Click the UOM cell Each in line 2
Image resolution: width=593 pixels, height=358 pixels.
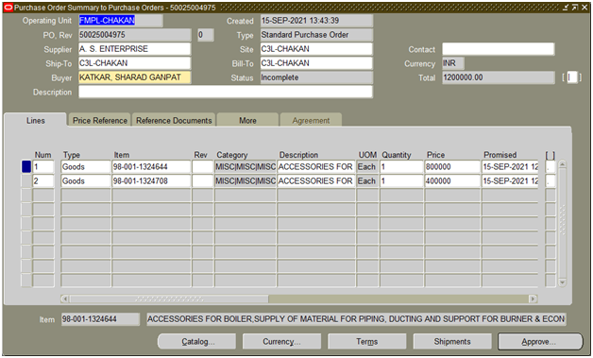(x=367, y=181)
